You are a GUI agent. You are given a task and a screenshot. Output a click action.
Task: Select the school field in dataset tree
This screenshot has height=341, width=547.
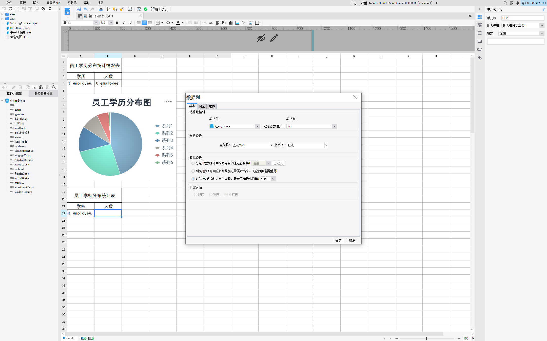[x=20, y=169]
